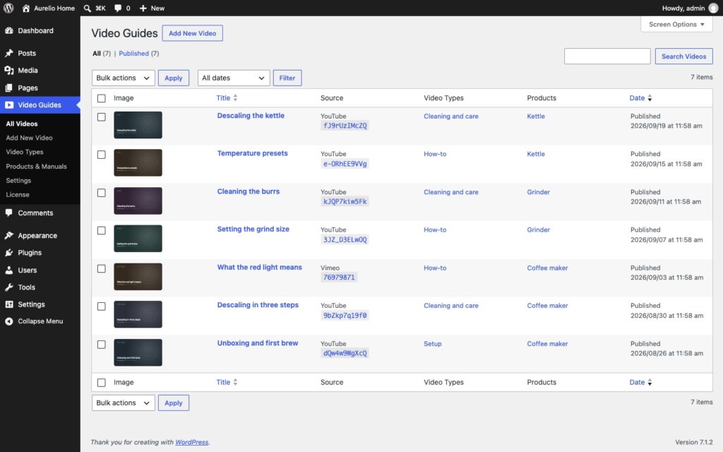Viewport: 723px width, 452px height.
Task: Click the Tools wrench icon
Action: (8, 287)
